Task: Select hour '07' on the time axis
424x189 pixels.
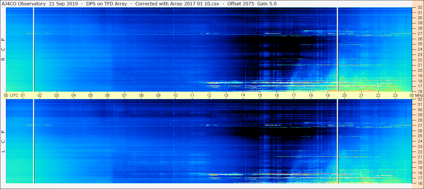Action: pyautogui.click(x=124, y=95)
